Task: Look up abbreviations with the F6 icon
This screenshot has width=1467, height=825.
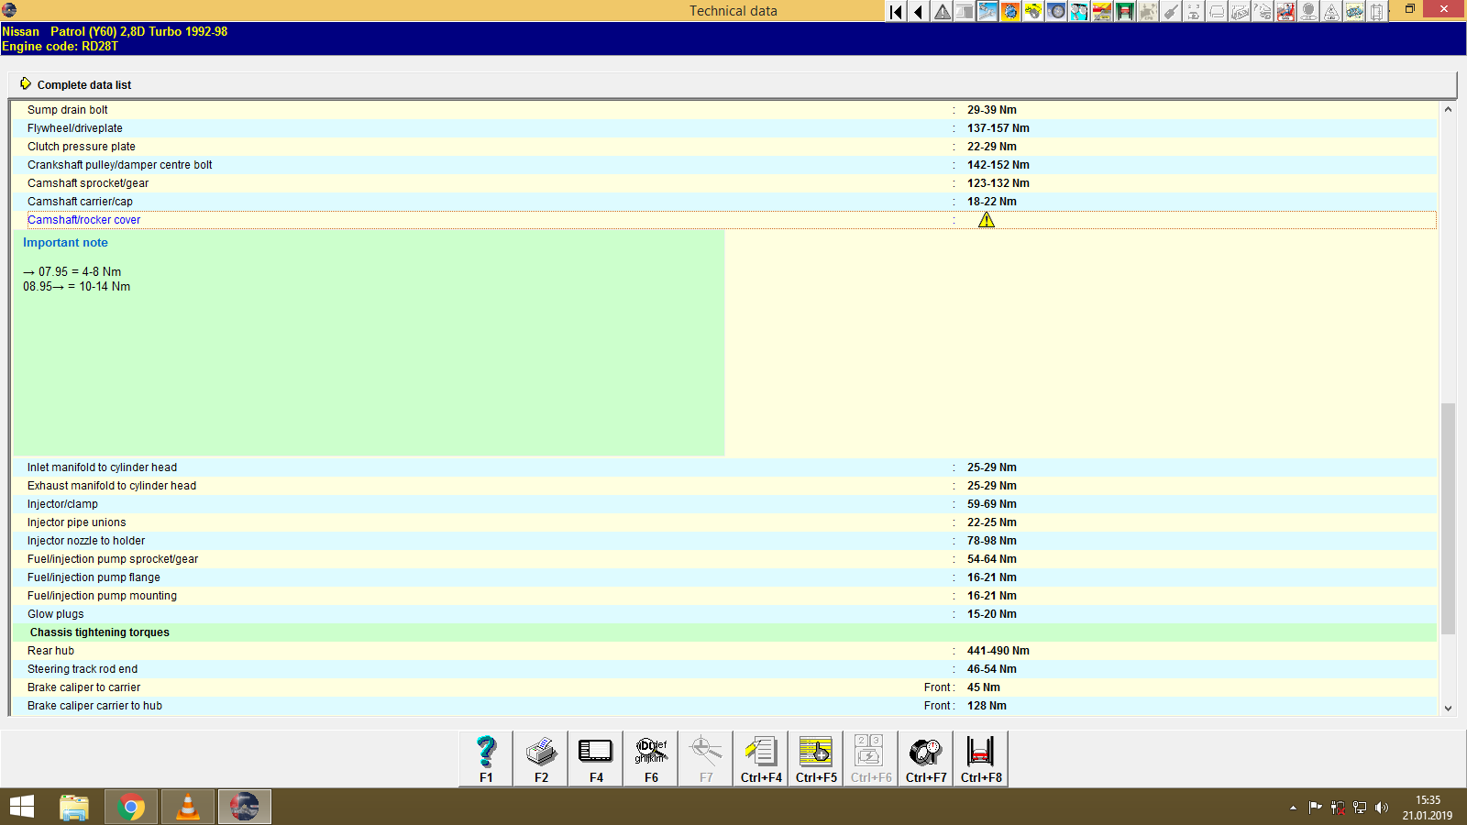Action: click(650, 758)
